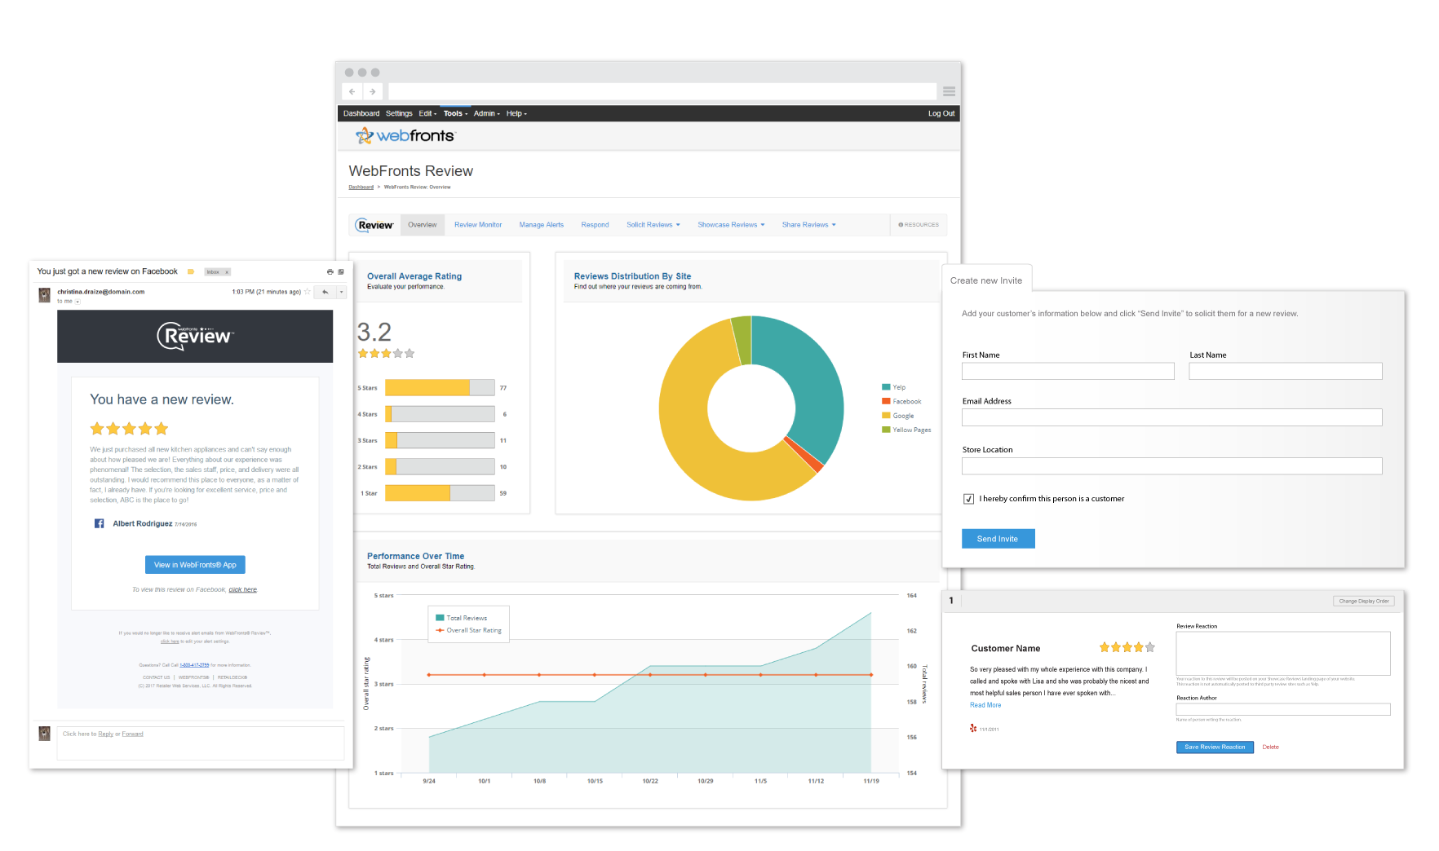Viewport: 1439px width, 851px height.
Task: Click the Reaction Author input field
Action: point(1283,709)
